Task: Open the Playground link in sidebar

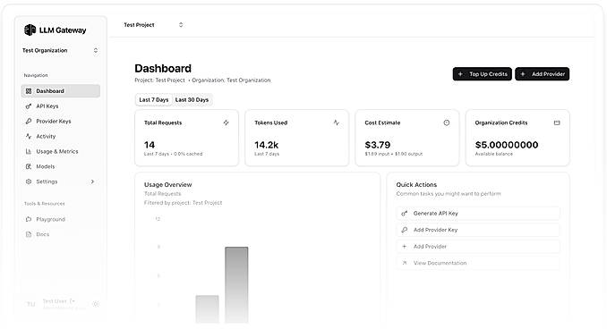Action: (x=60, y=219)
